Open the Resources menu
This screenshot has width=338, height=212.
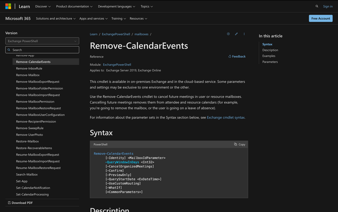pos(138,19)
